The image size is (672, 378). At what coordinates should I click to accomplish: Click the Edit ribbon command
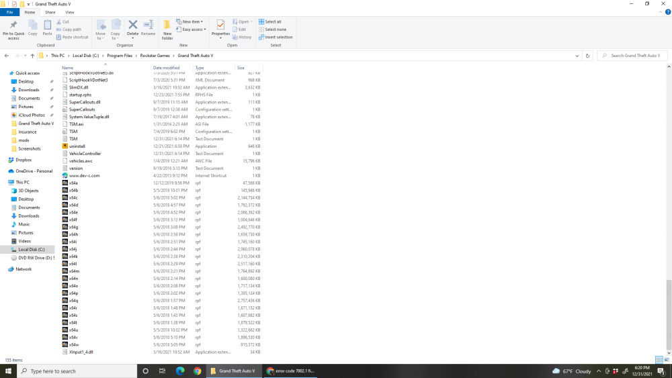[239, 30]
